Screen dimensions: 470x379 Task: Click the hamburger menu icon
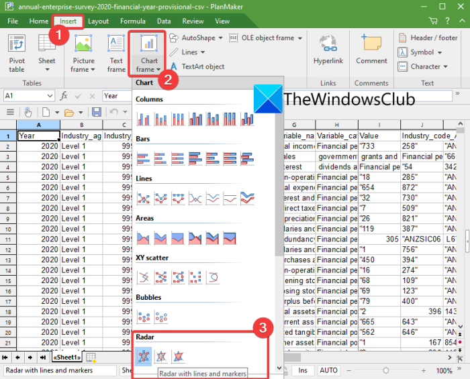tap(10, 112)
